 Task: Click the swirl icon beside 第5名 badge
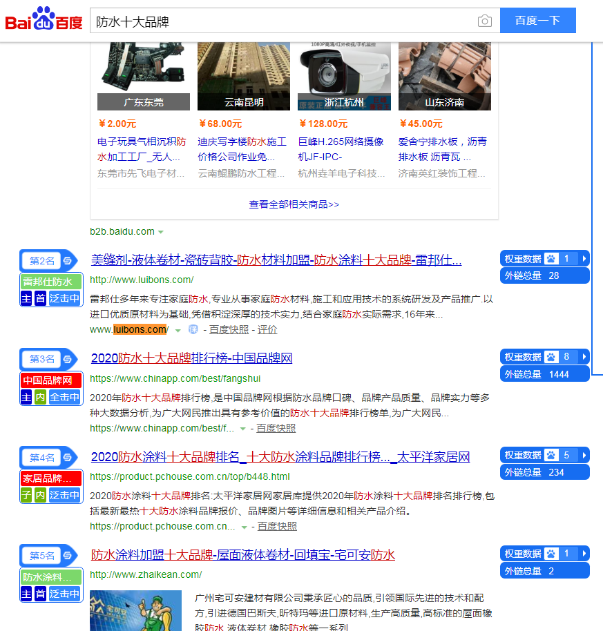[x=68, y=556]
